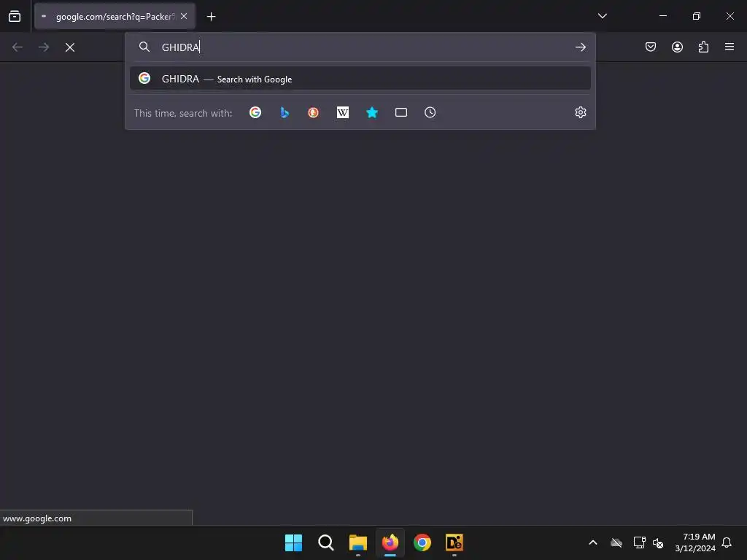Open the Firefox application menu

[729, 47]
